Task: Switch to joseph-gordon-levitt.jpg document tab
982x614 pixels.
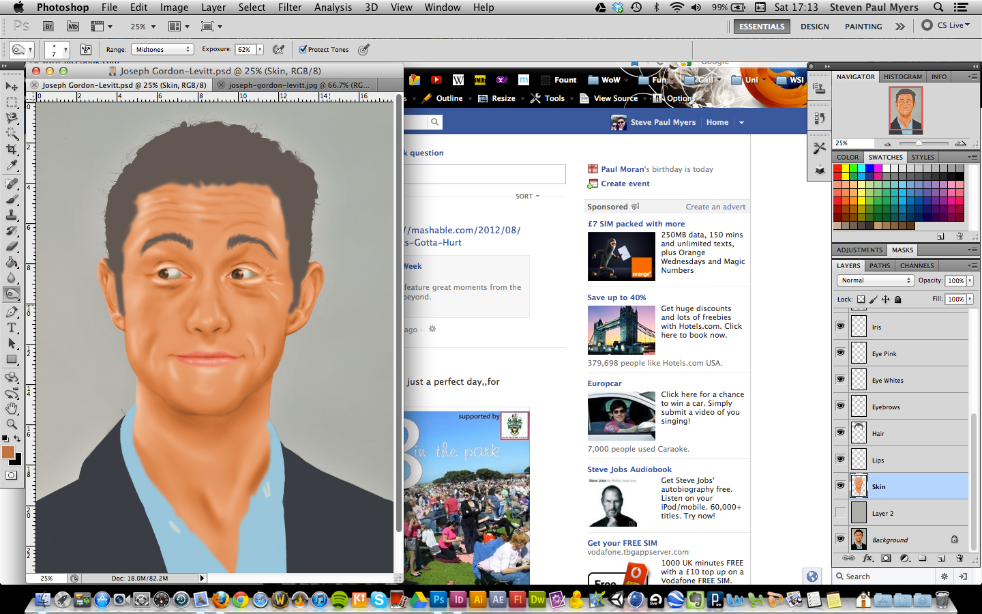Action: tap(300, 85)
